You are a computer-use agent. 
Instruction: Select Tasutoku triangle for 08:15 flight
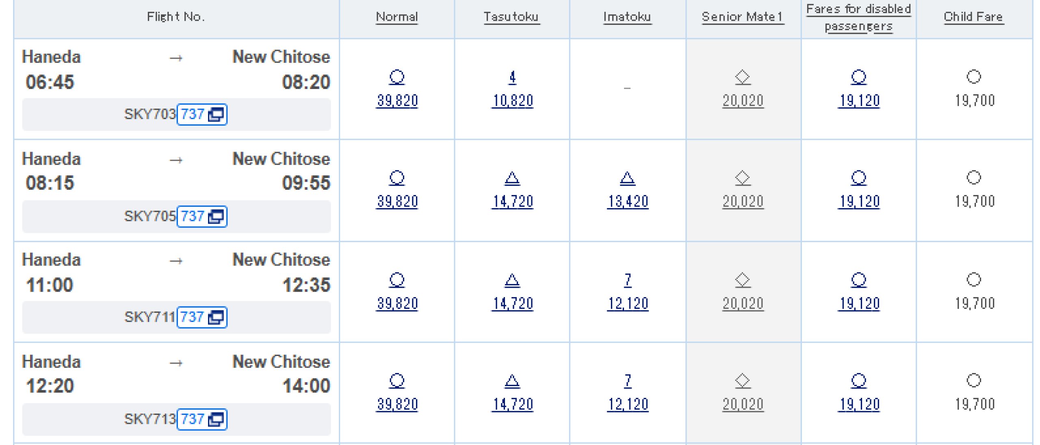(512, 178)
